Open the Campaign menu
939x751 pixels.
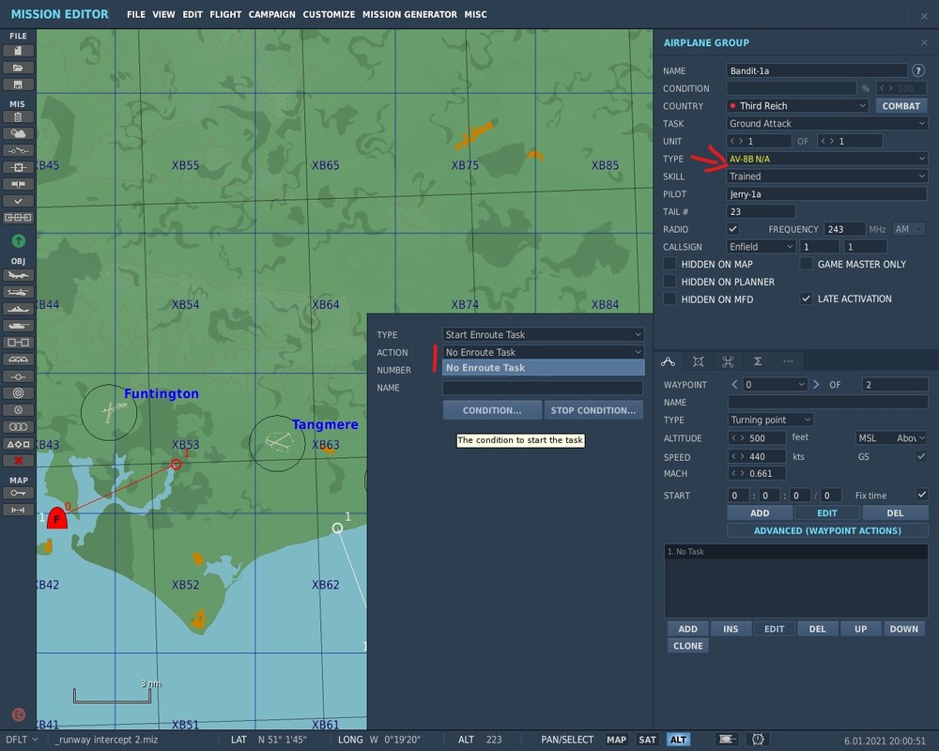coord(271,15)
